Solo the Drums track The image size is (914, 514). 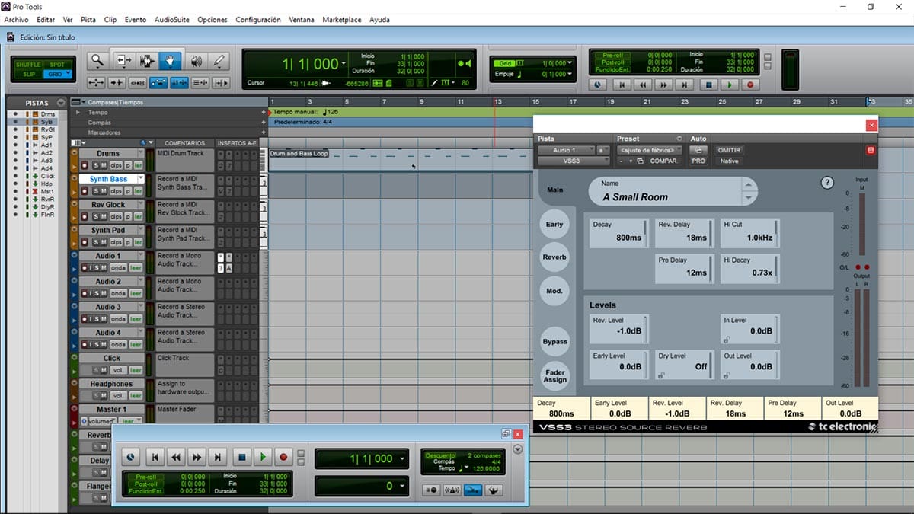click(x=96, y=165)
